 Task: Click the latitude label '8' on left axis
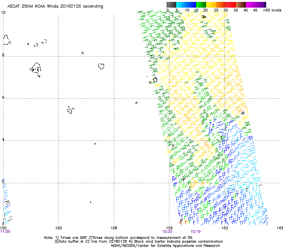click(x=3, y=55)
